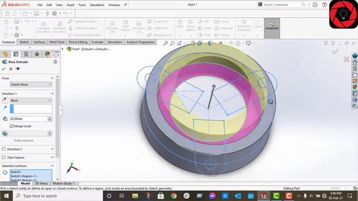Screen dimensions: 358x201
Task: Cancel feature via viewport red X
Action: click(x=346, y=60)
